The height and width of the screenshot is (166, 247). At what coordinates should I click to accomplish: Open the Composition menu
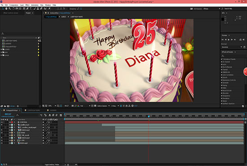coord(14,5)
